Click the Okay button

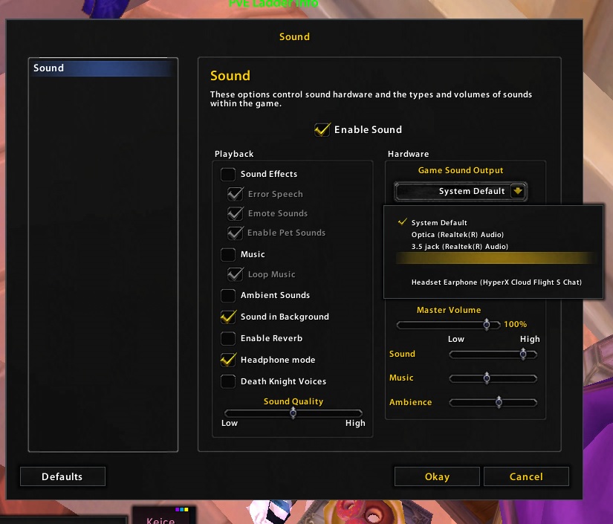click(437, 476)
